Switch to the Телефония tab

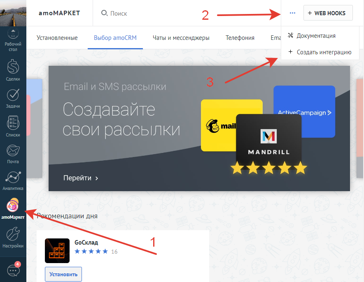[240, 38]
